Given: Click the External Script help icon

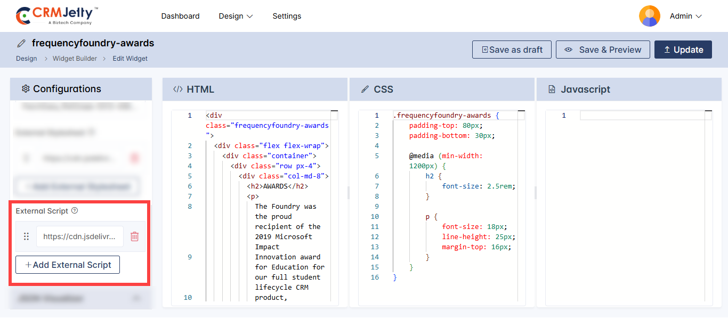Looking at the screenshot, I should click(75, 211).
